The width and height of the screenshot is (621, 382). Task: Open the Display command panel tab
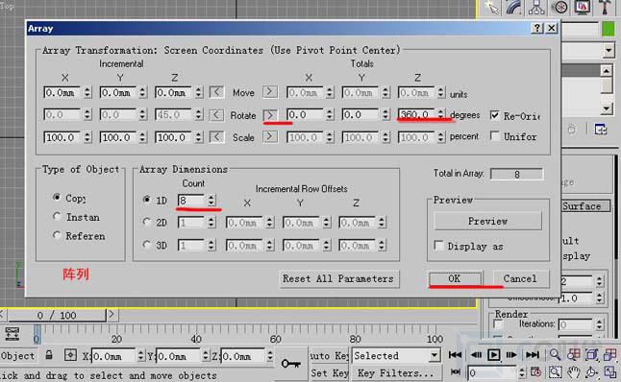click(583, 8)
